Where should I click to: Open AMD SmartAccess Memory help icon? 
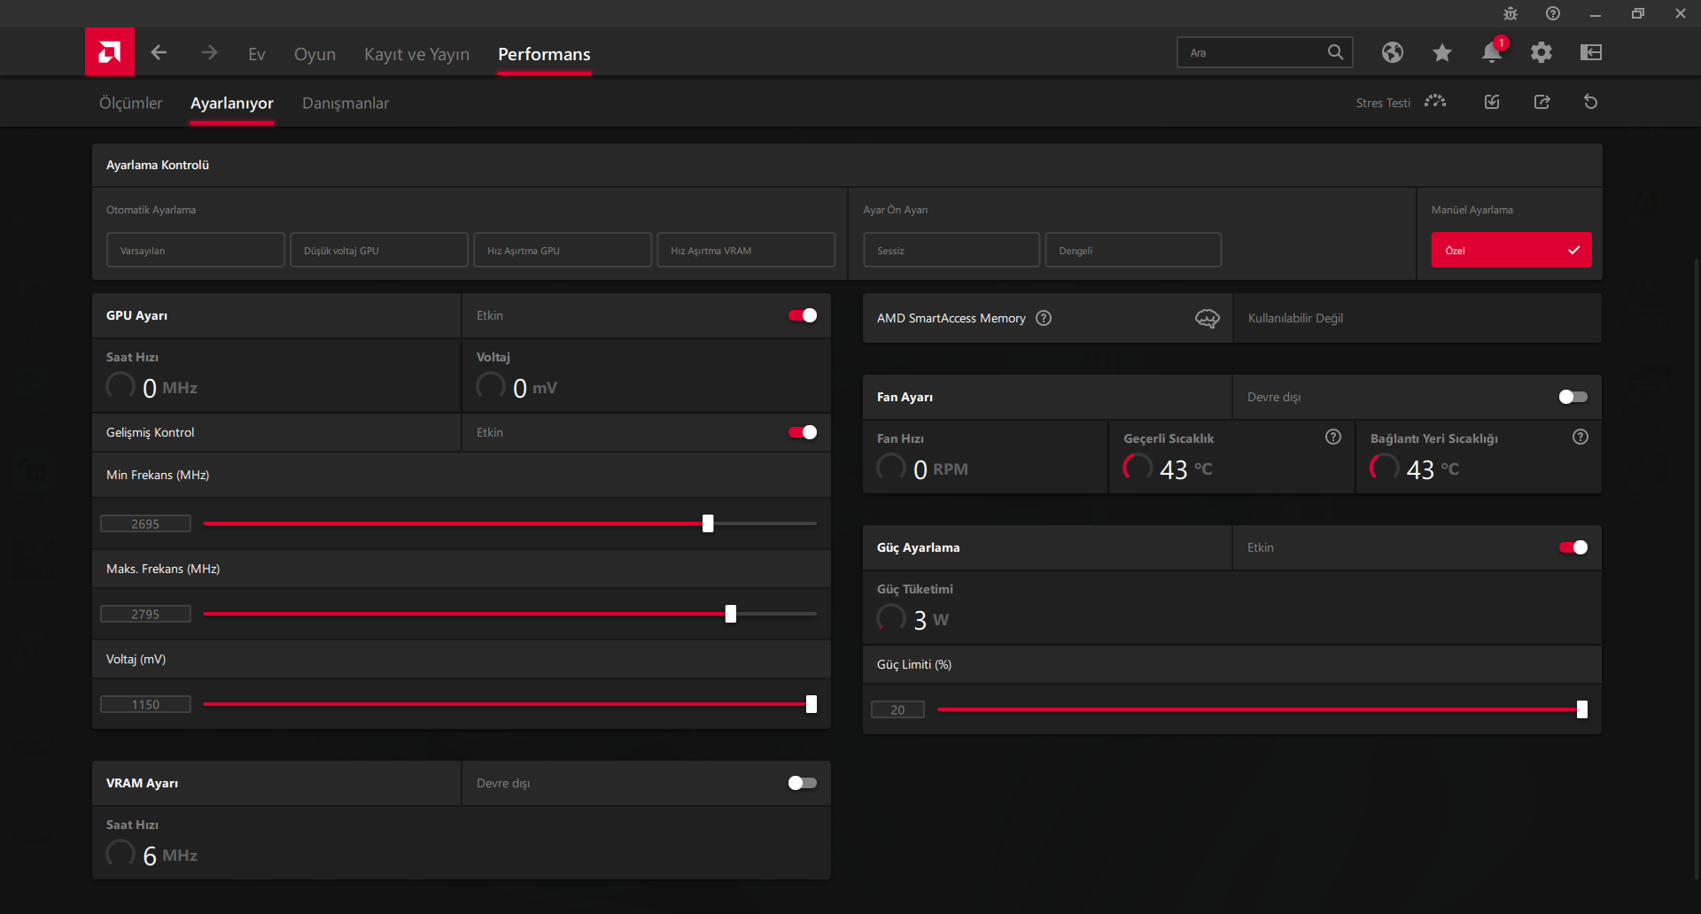pyautogui.click(x=1044, y=318)
